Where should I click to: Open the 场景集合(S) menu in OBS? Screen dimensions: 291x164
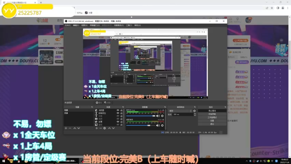click(x=119, y=25)
